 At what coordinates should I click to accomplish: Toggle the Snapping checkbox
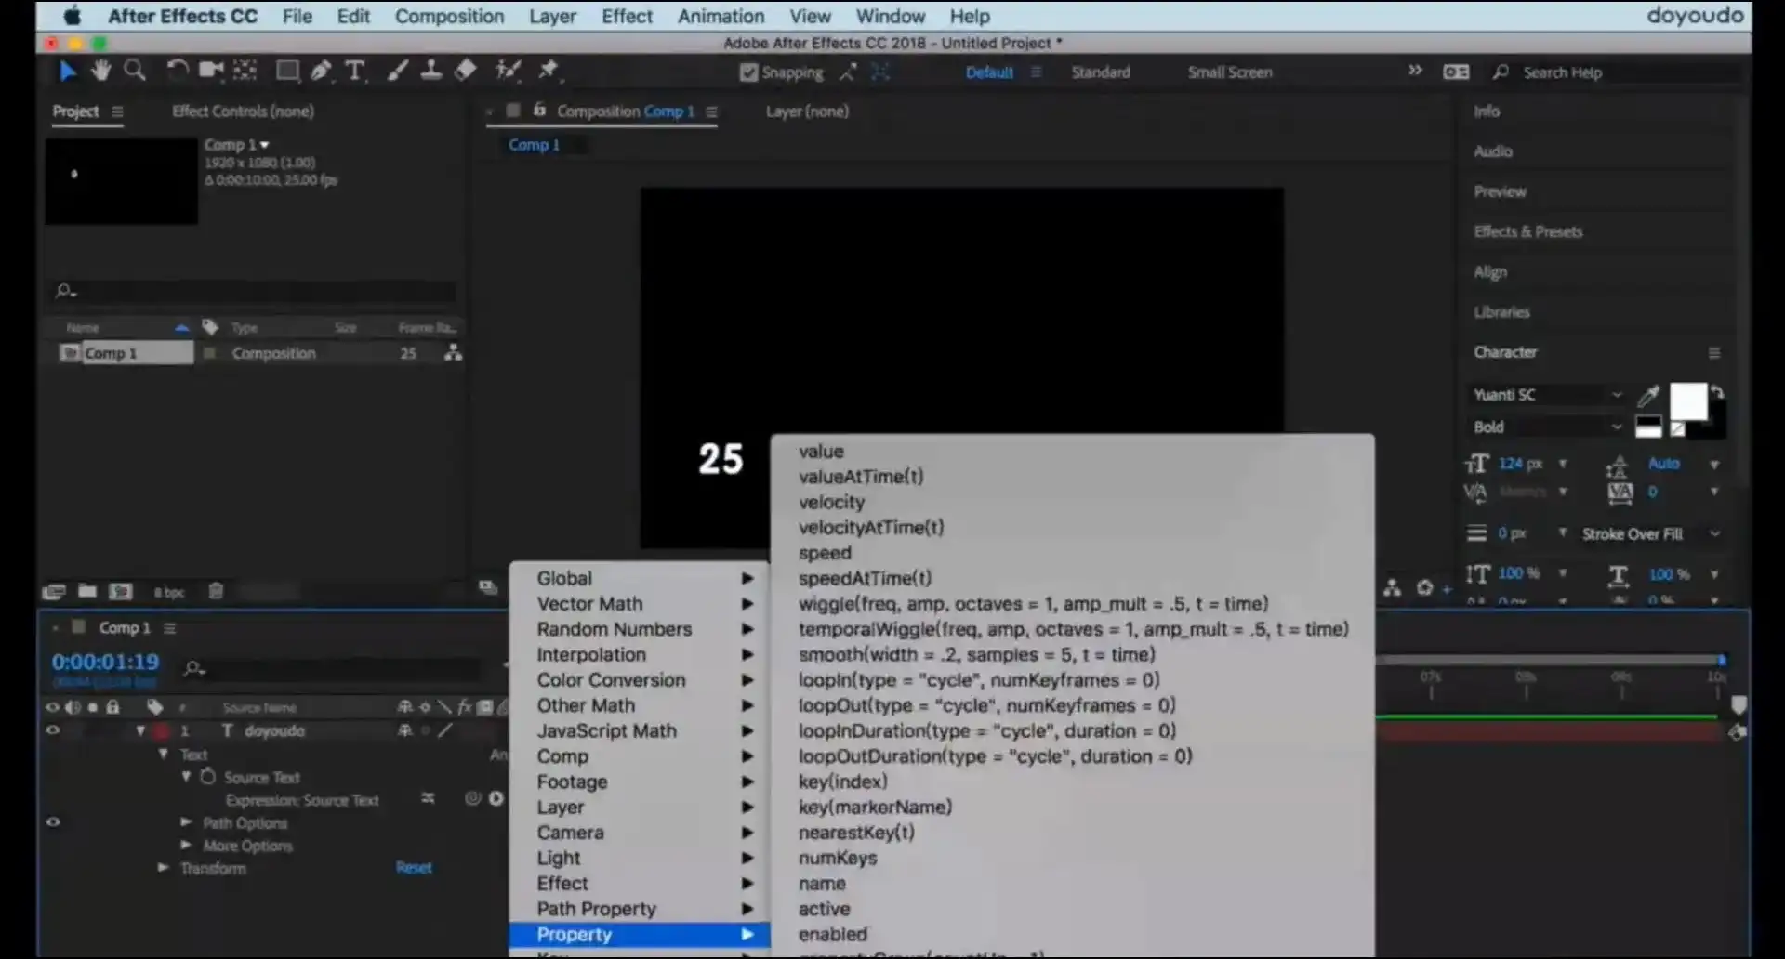click(748, 72)
